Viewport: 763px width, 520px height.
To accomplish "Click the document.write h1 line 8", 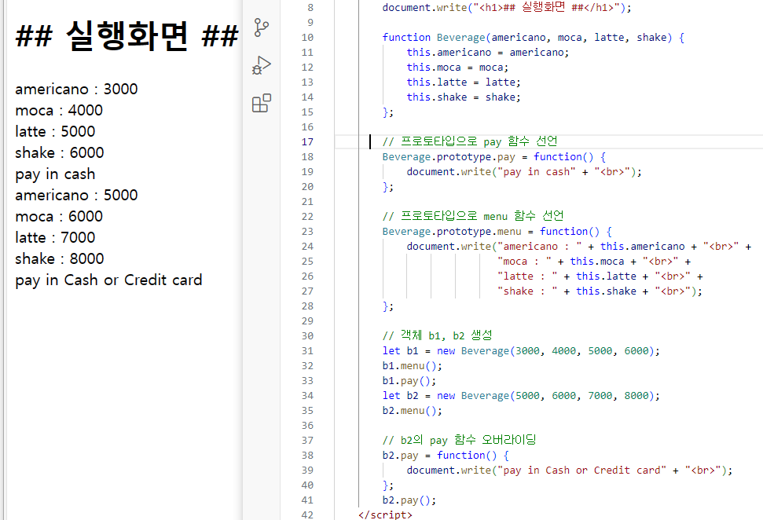I will point(507,7).
